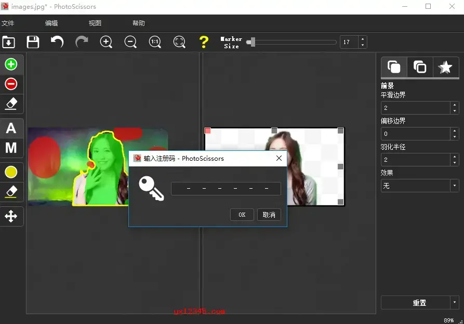The height and width of the screenshot is (324, 464).
Task: Decrease 平滑边界 value with down arrow
Action: (x=455, y=111)
